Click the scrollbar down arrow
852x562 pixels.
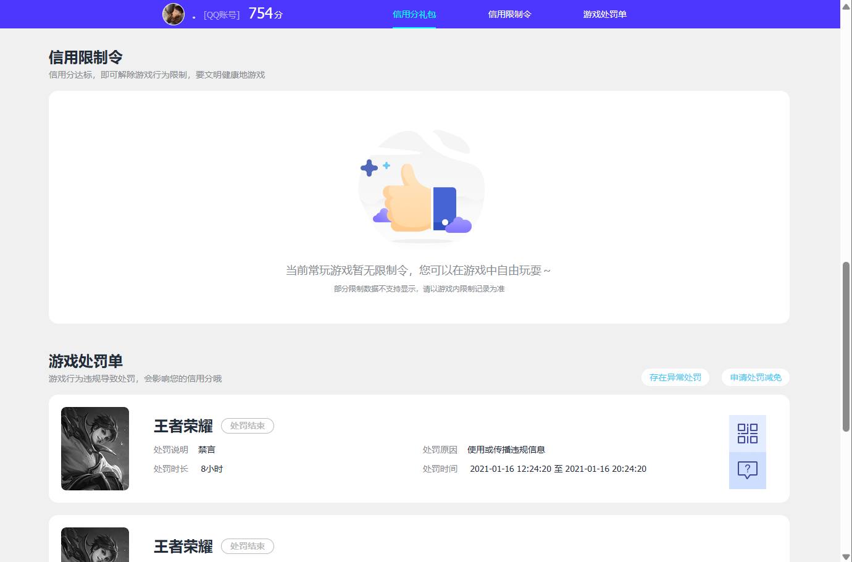(846, 556)
